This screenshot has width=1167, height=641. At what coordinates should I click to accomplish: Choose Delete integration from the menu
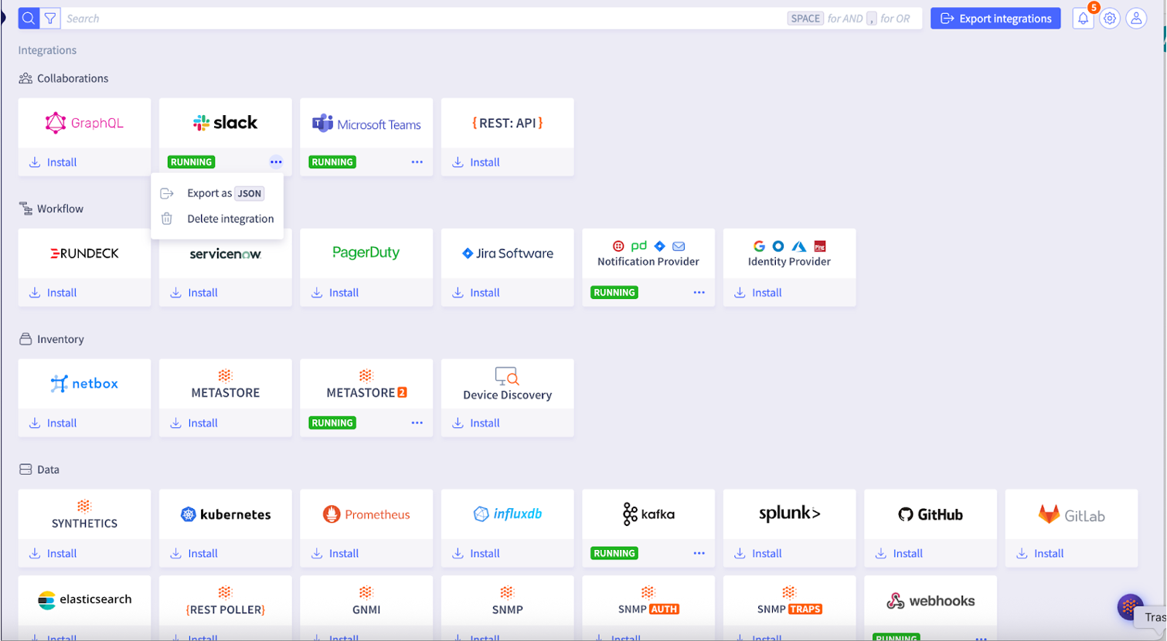[x=230, y=219]
